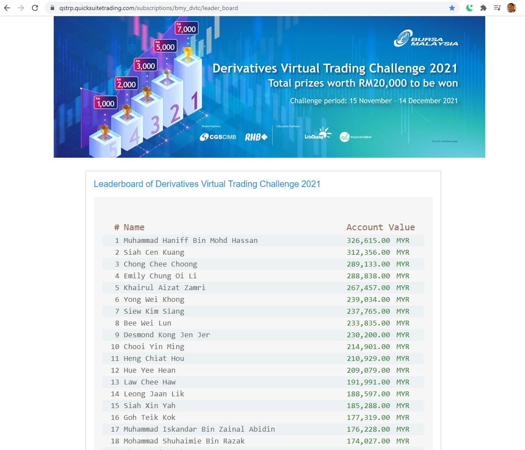The image size is (525, 450).
Task: Click the Account Value column header
Action: point(380,227)
